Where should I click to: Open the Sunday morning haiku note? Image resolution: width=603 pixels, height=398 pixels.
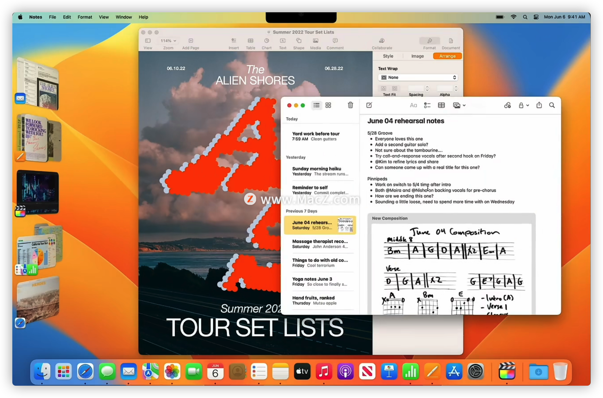coord(320,171)
